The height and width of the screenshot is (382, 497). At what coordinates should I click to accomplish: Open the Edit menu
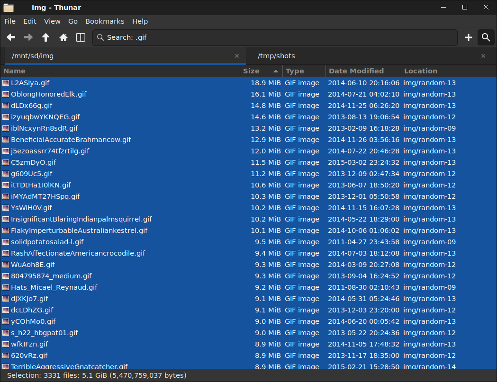click(x=30, y=21)
